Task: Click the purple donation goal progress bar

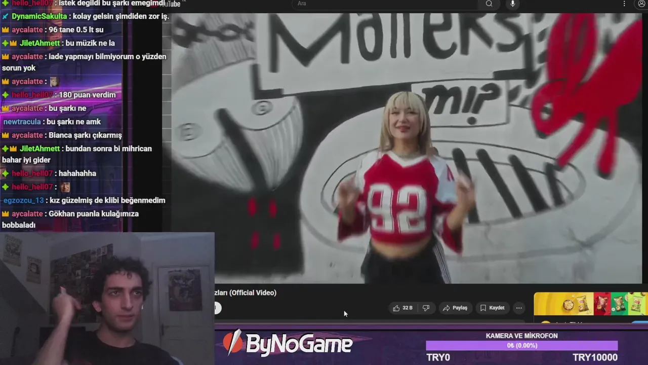Action: (521, 345)
